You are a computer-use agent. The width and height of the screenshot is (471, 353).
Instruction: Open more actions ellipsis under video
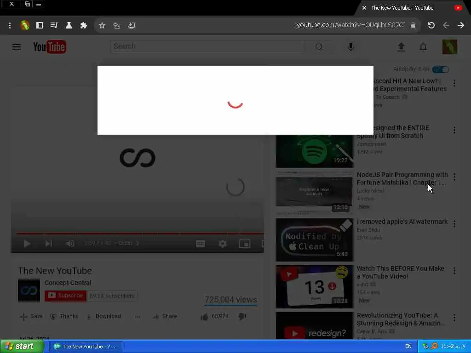point(138,317)
